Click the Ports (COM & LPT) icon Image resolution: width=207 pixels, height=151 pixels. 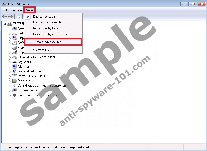[x=15, y=76]
